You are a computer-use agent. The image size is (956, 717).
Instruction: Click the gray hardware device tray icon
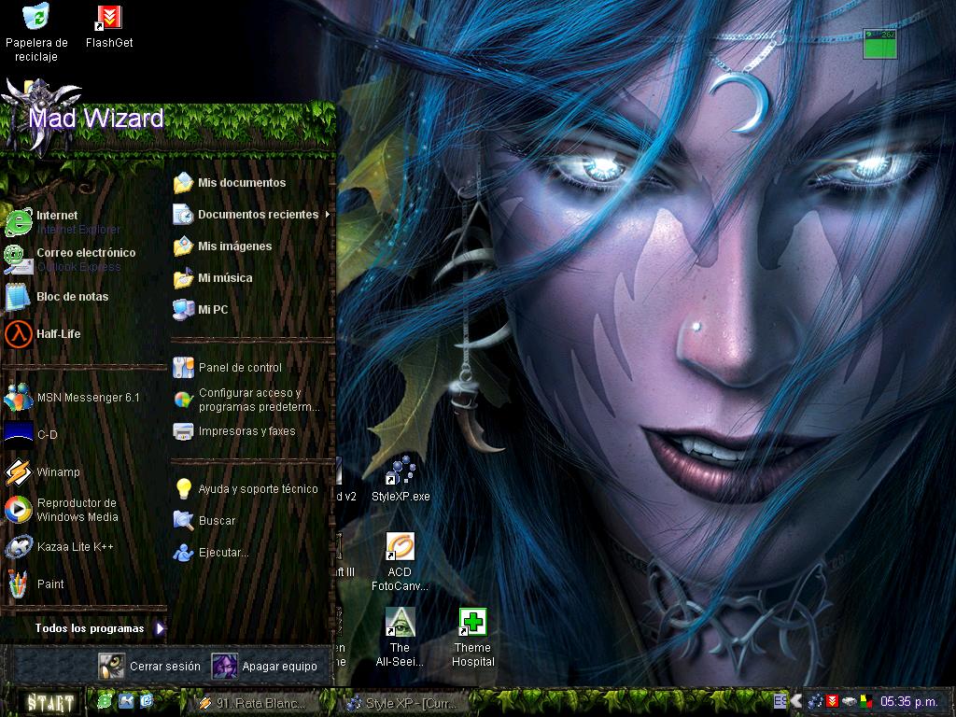(849, 702)
